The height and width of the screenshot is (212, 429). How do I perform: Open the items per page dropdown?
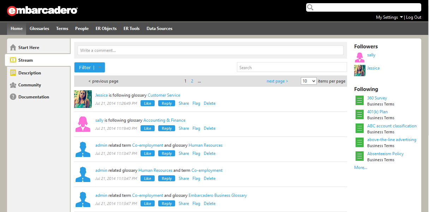[x=309, y=81]
